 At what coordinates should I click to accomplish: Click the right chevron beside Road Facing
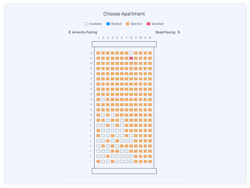tap(179, 32)
